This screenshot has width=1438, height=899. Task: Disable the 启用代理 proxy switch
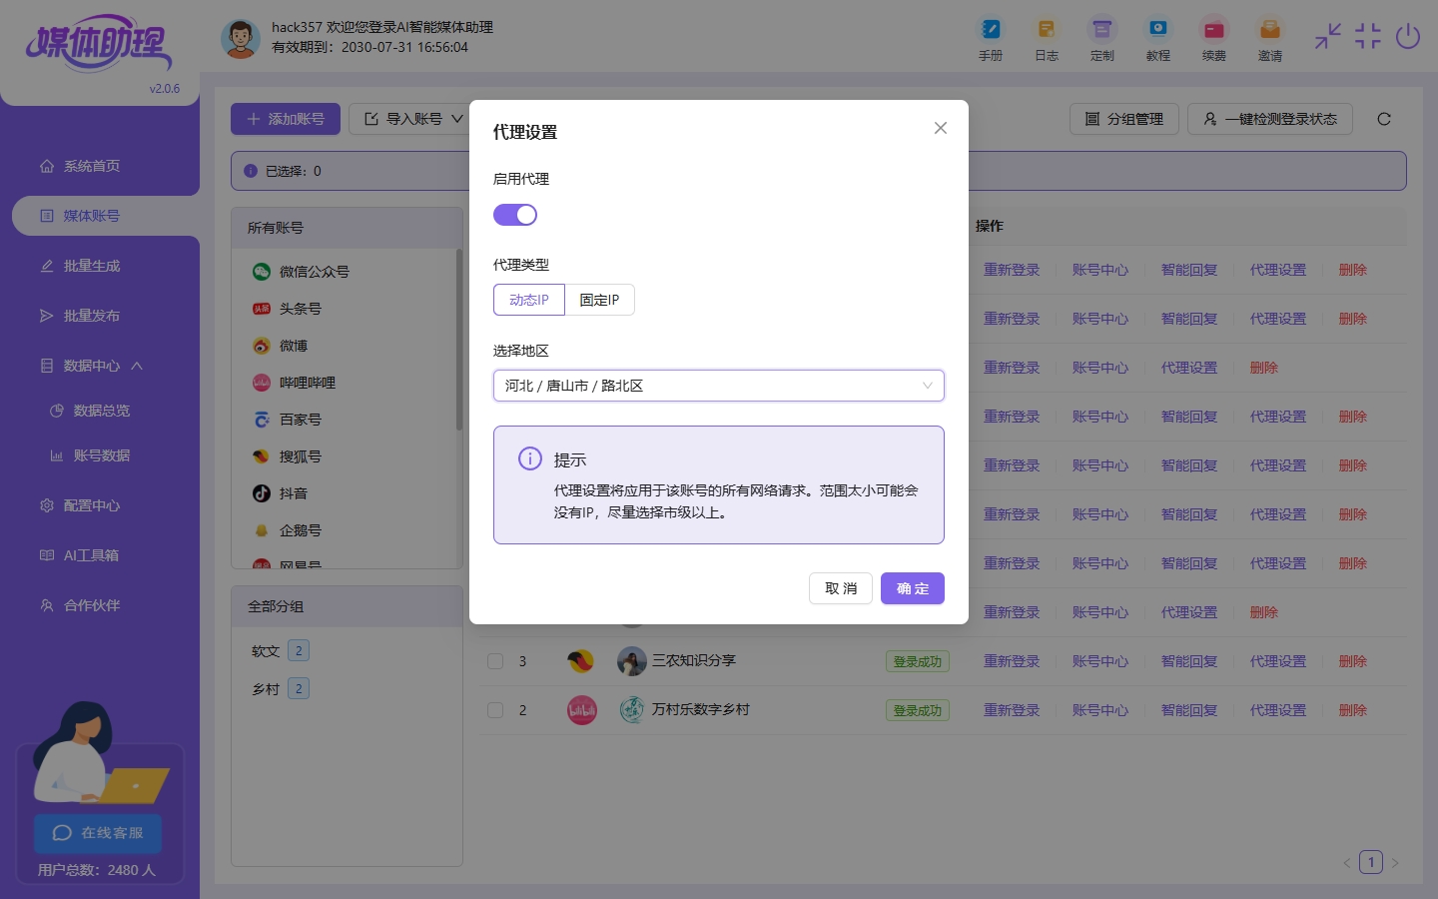(x=515, y=215)
